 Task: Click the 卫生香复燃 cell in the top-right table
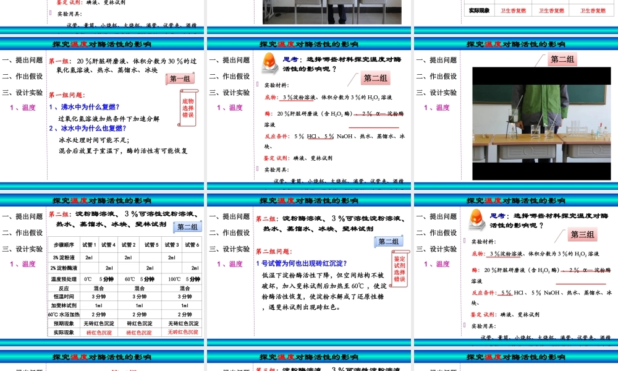pos(513,10)
